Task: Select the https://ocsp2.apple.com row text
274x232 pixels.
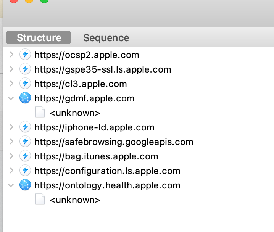Action: 87,55
